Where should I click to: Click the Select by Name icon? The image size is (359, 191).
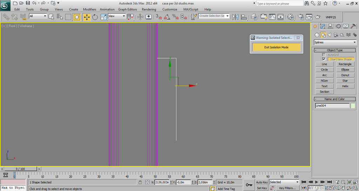(x=60, y=17)
